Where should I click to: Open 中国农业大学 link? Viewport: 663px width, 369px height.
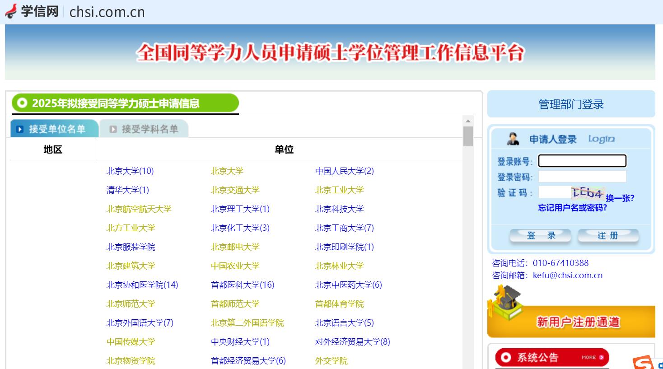[235, 266]
